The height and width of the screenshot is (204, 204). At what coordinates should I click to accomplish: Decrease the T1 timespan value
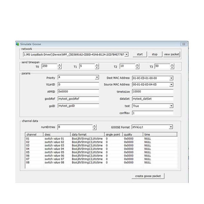97,68
